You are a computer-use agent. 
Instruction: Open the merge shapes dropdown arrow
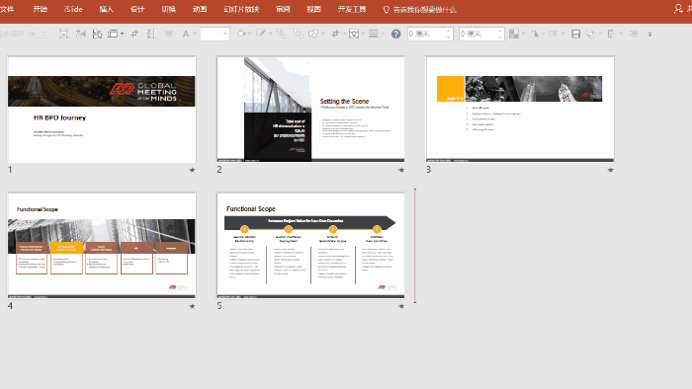[x=323, y=34]
